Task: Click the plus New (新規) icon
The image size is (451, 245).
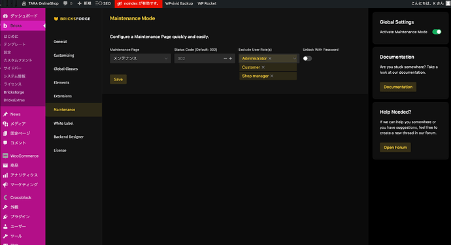Action: click(x=79, y=3)
